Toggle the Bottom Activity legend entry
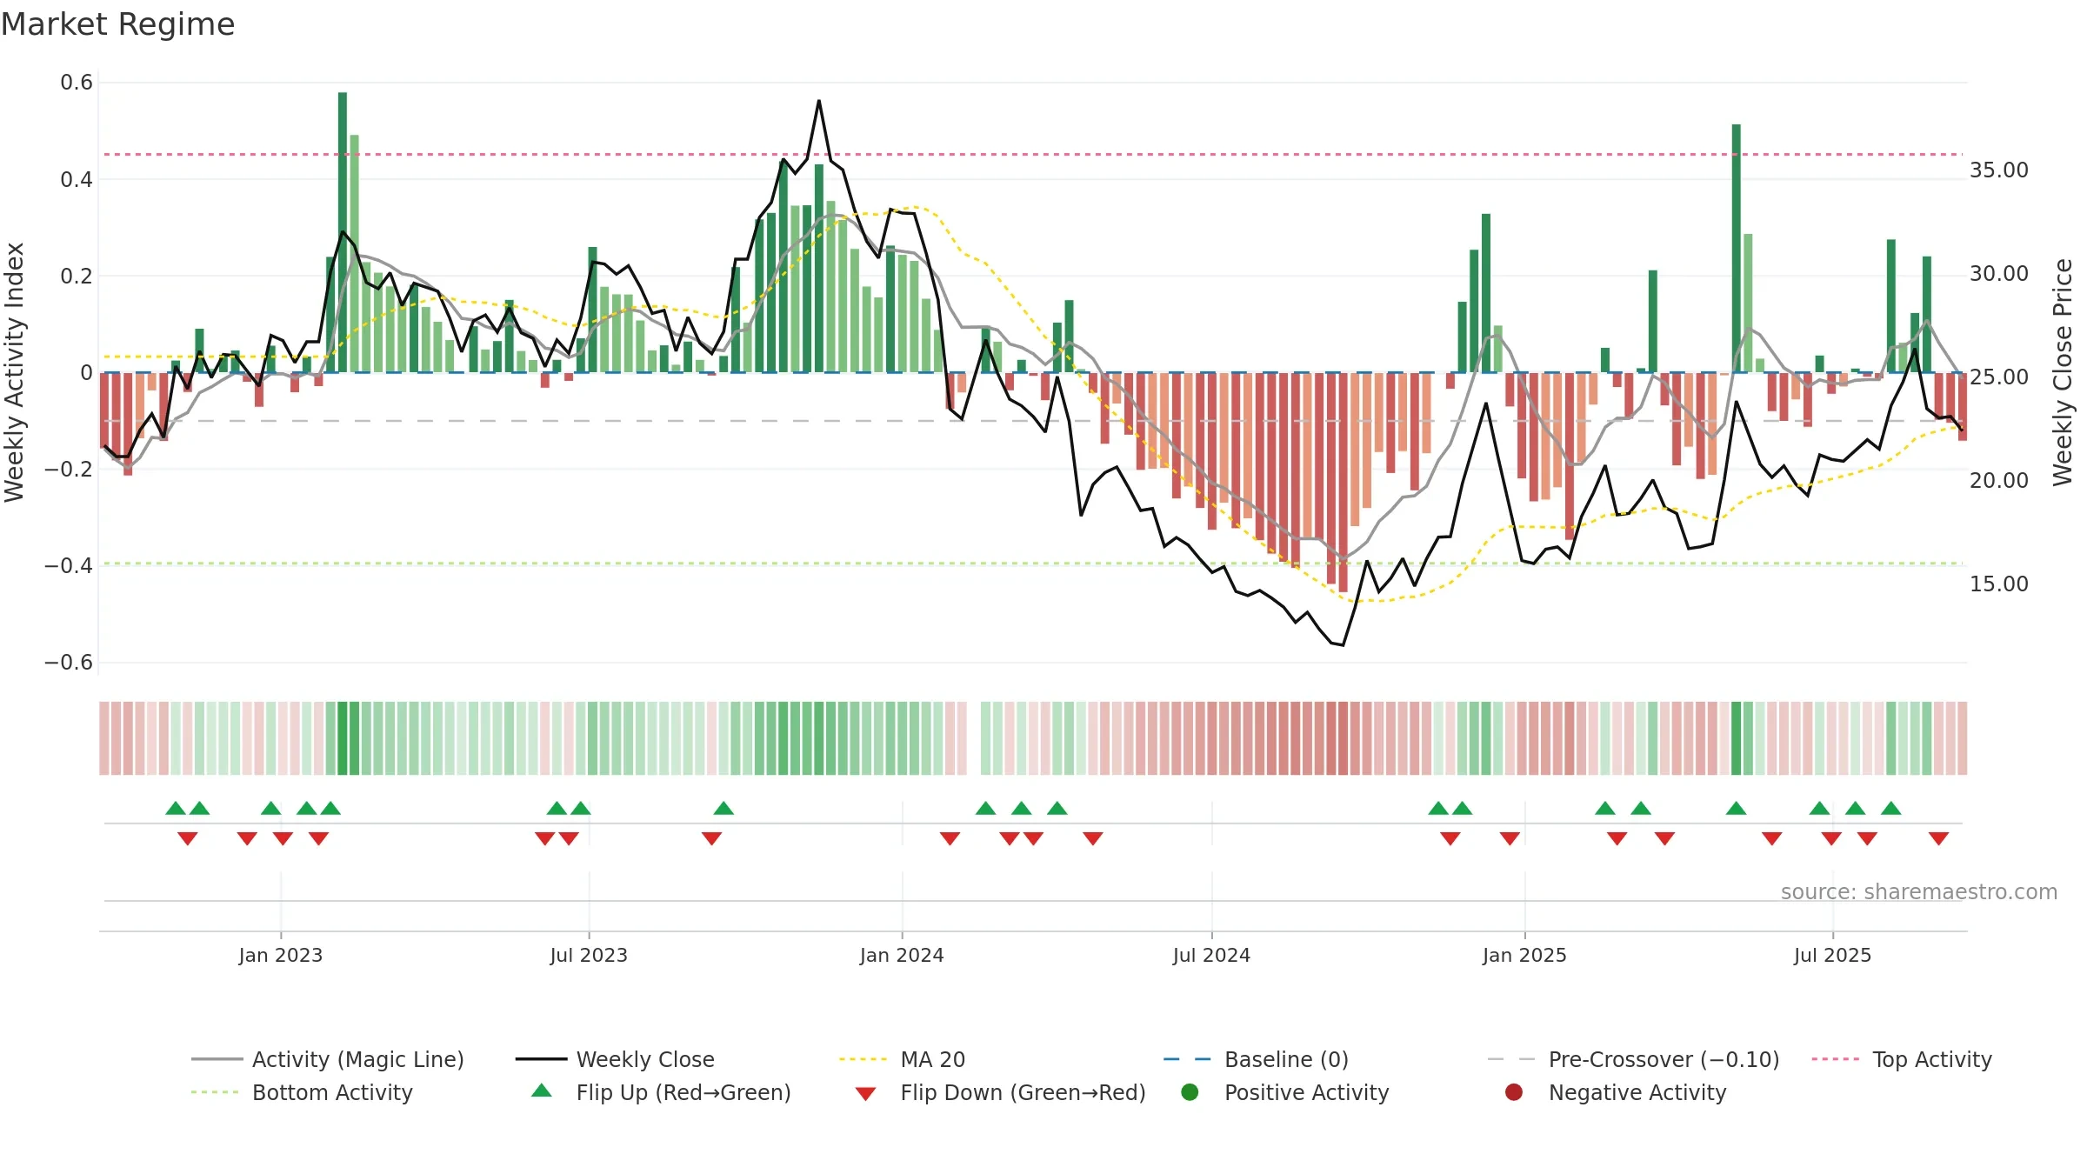This screenshot has height=1174, width=2087. [x=302, y=1092]
